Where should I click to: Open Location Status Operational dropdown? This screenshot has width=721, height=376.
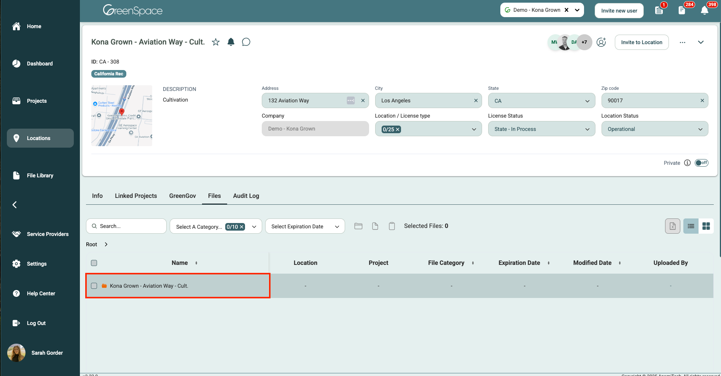coord(655,129)
